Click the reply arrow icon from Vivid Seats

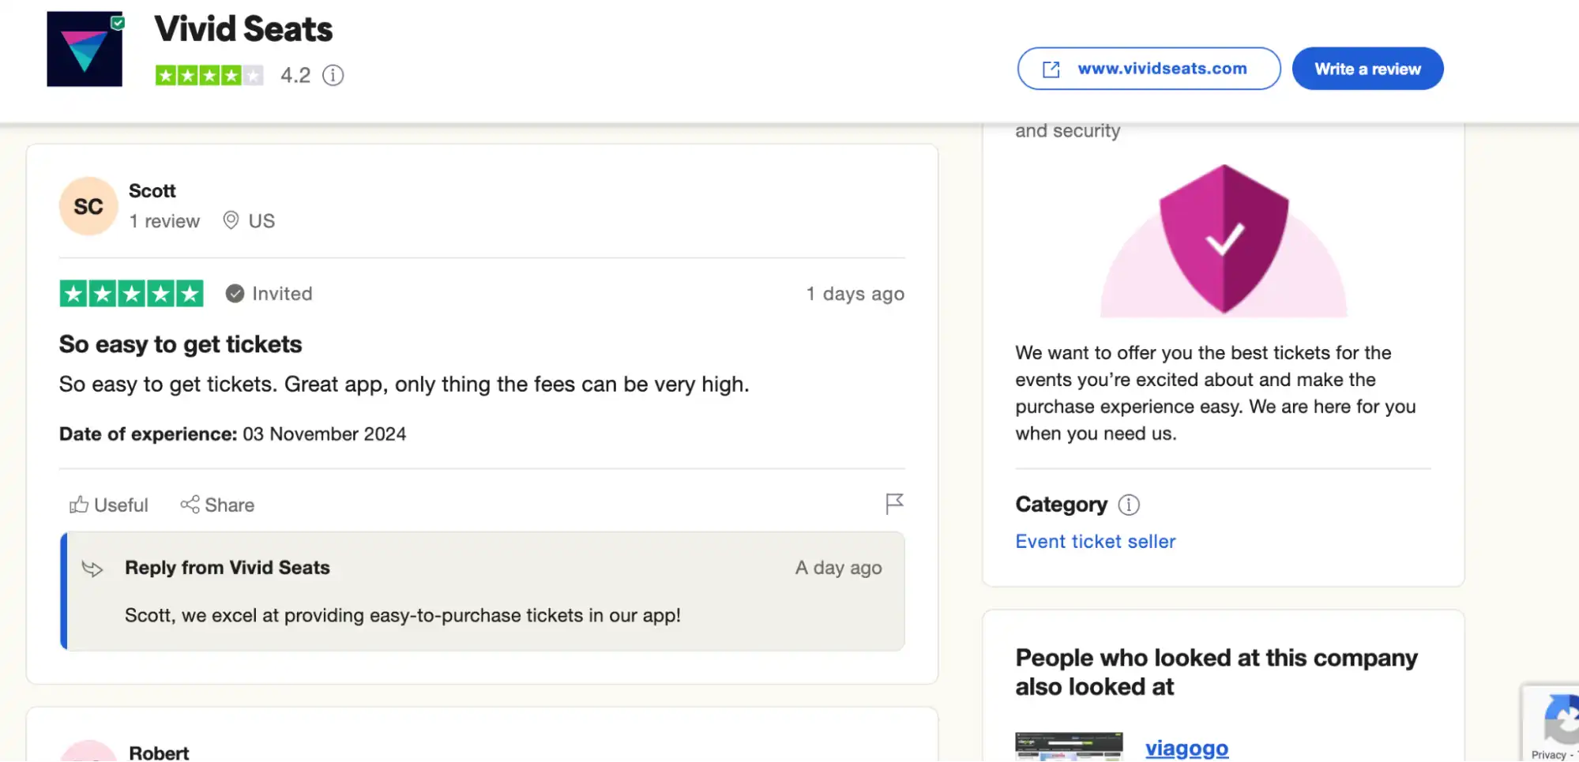click(92, 568)
